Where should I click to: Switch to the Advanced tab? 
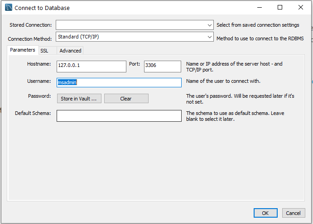(70, 51)
